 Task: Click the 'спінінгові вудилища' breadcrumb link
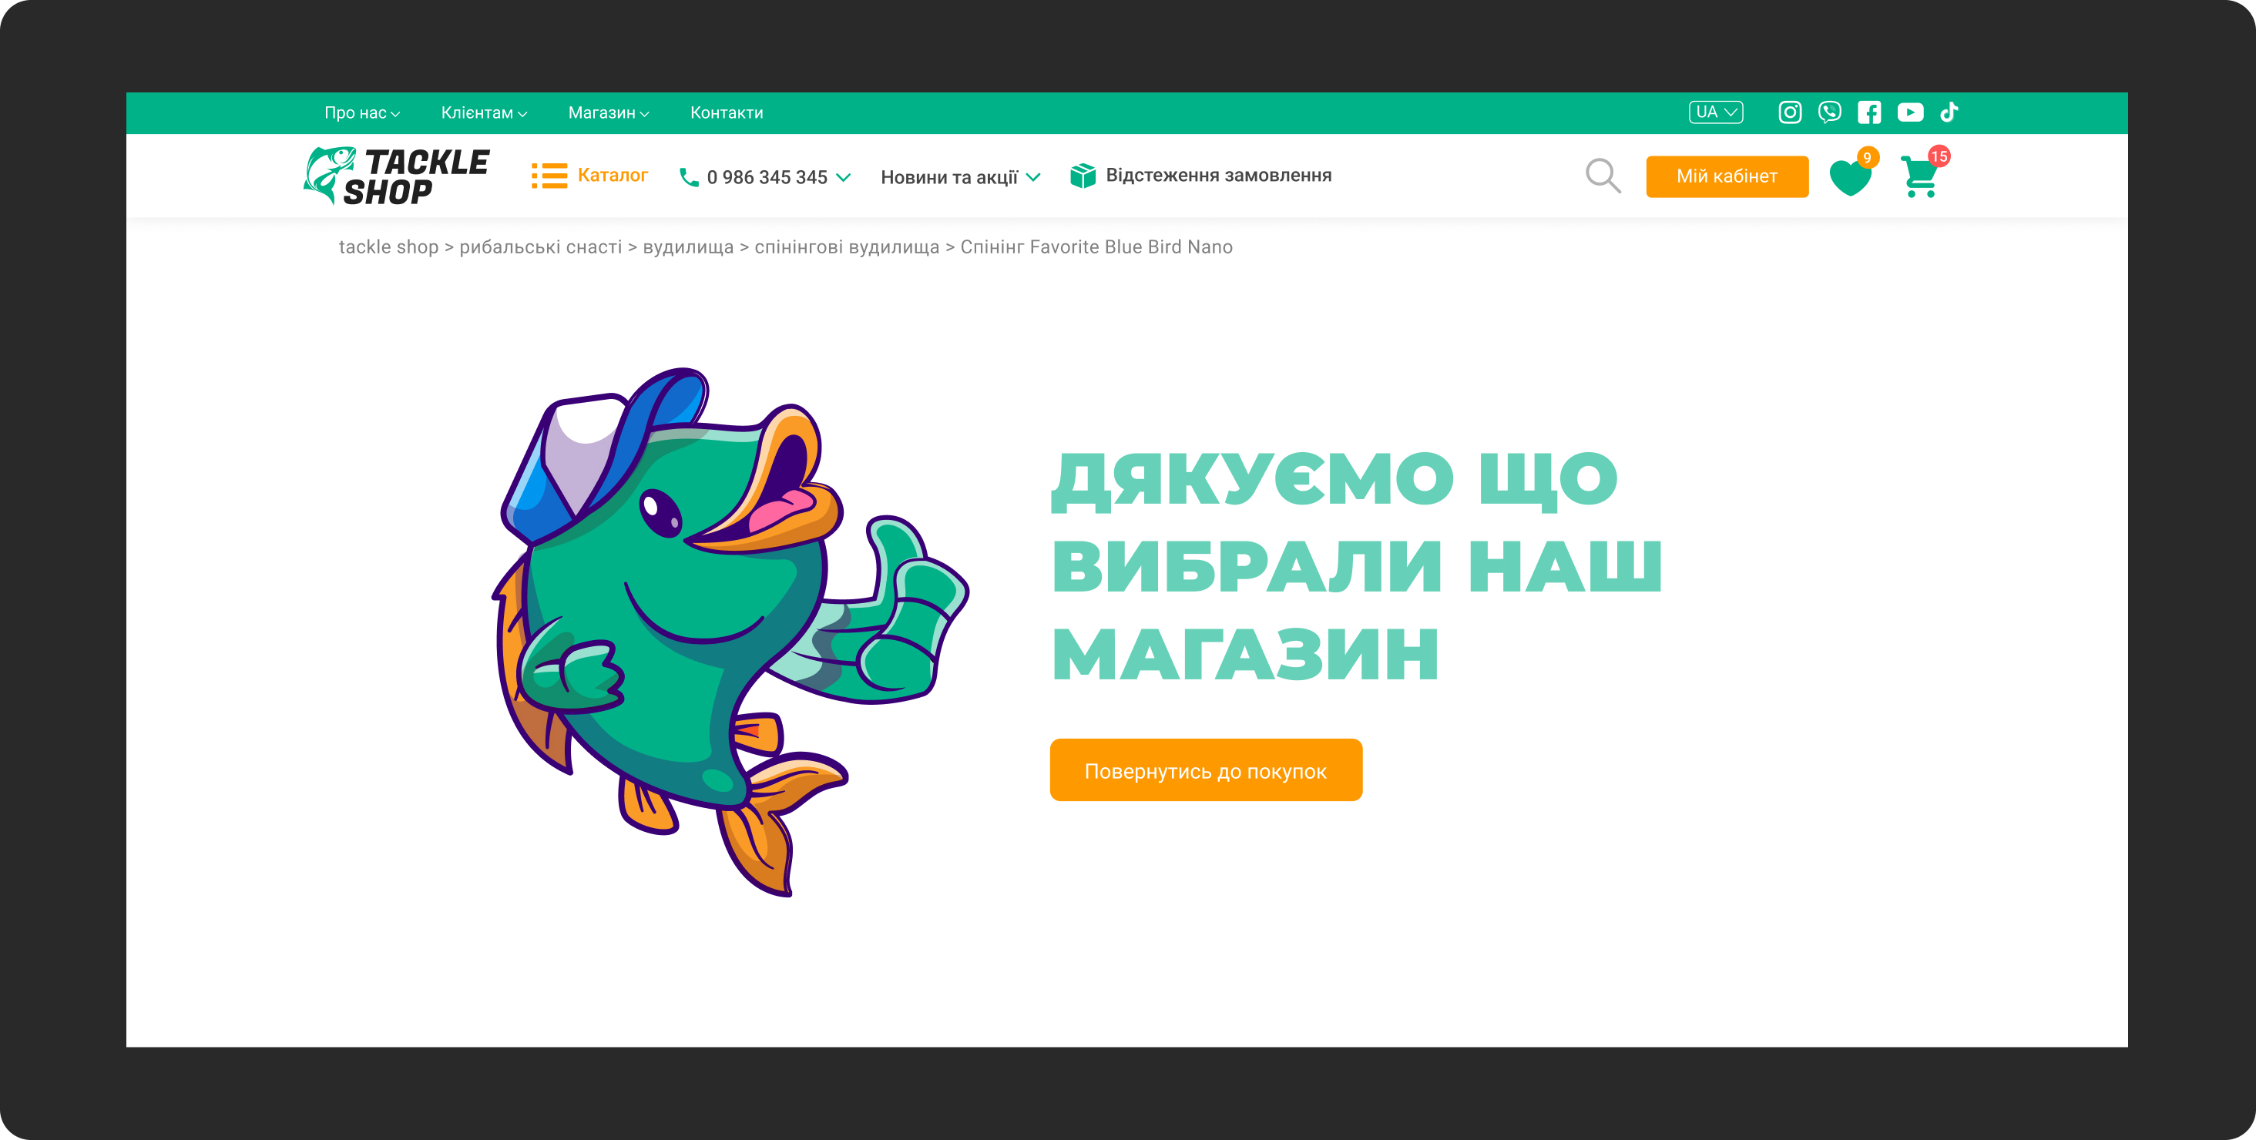846,247
